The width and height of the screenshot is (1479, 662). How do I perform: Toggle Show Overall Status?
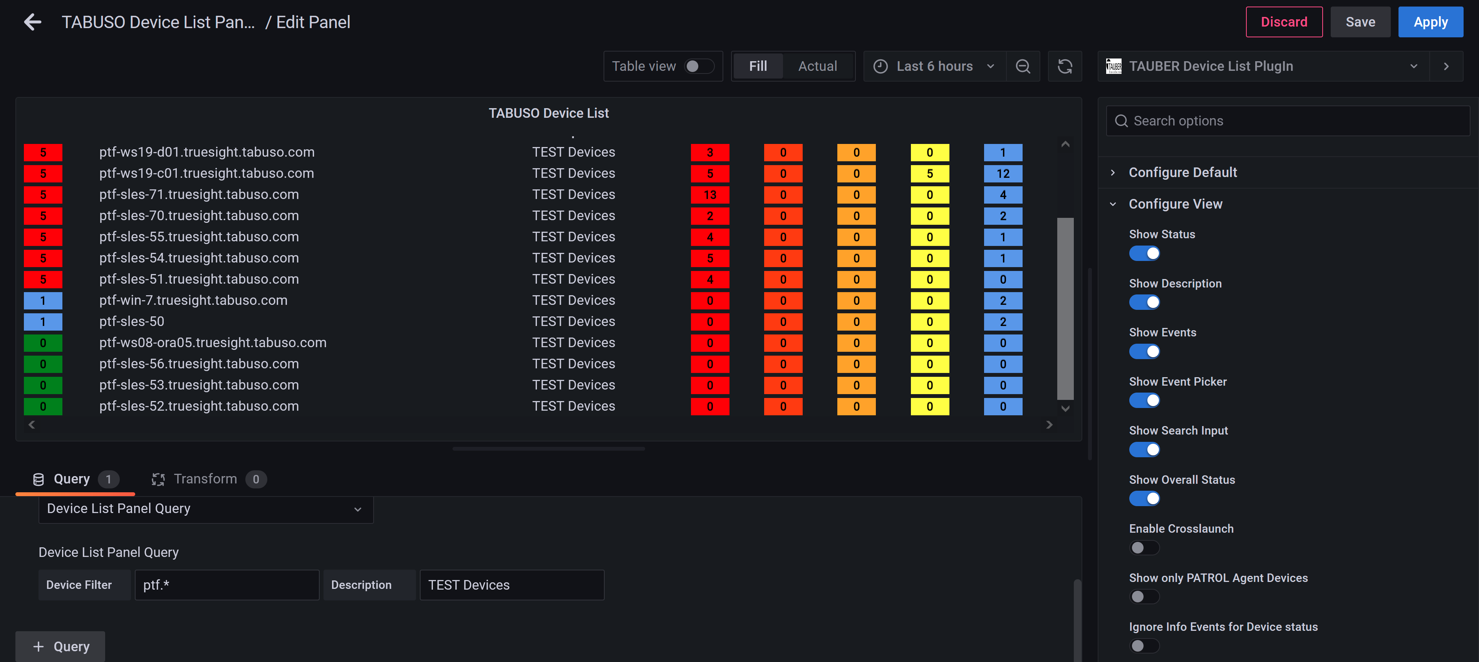pyautogui.click(x=1144, y=498)
